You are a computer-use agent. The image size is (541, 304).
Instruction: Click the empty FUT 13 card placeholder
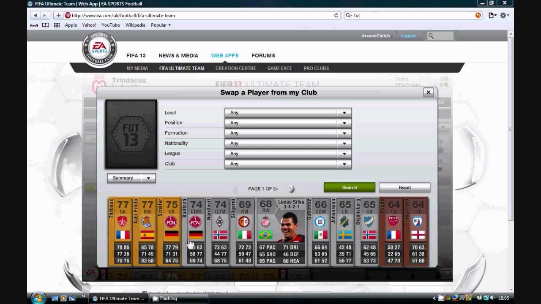(x=131, y=135)
